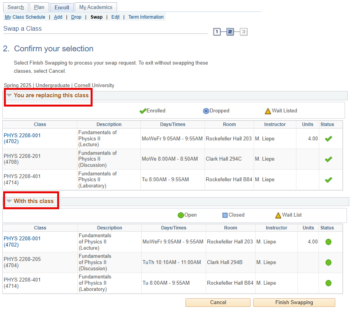Screen dimensions: 352x315
Task: Click the Closed square legend icon
Action: [x=225, y=215]
